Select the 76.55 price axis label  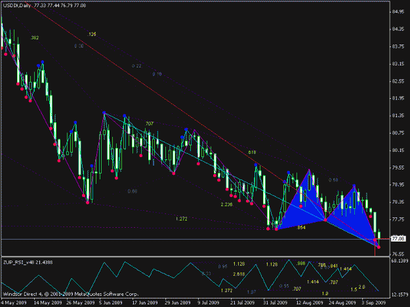click(398, 254)
